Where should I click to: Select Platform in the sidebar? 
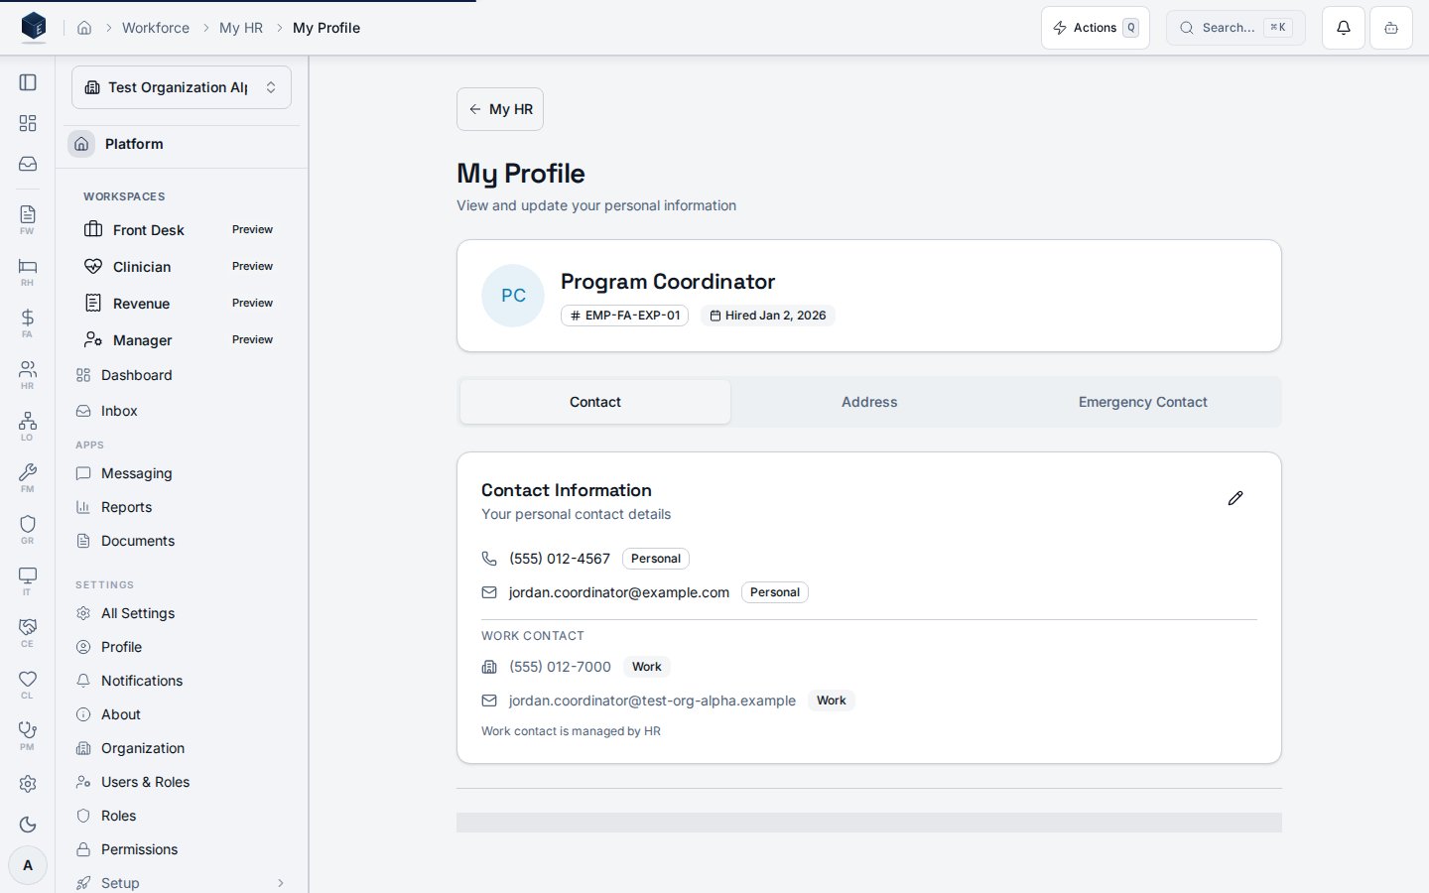(x=182, y=144)
